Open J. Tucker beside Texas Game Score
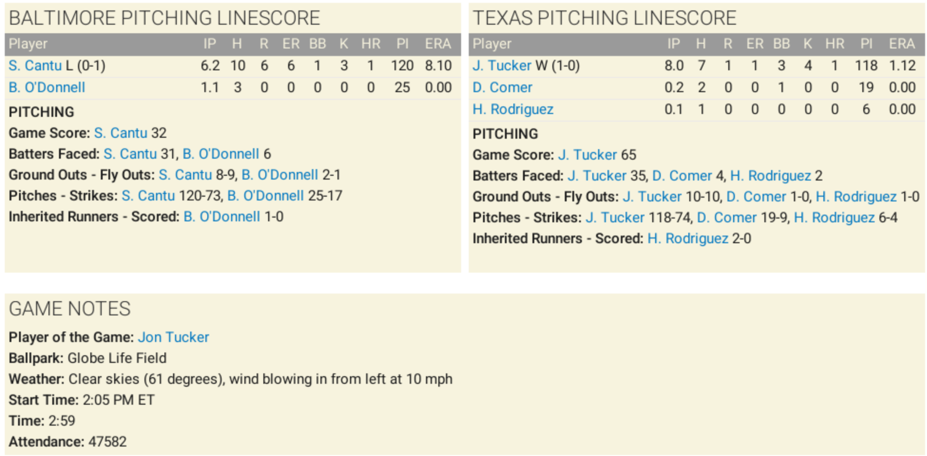Viewport: 927px width, 456px height. (x=587, y=155)
